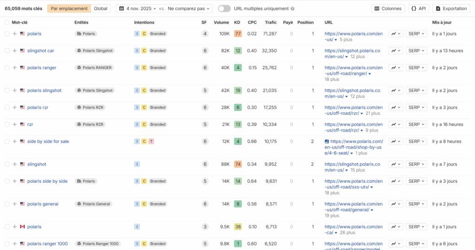Tick the checkbox for 'polaris side by side' row

[x=7, y=181]
